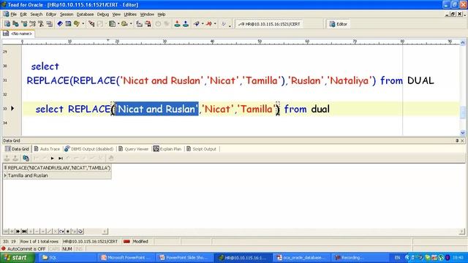Click the 'Row 1 of 1 total rows' status text
The image size is (468, 263).
click(x=39, y=241)
